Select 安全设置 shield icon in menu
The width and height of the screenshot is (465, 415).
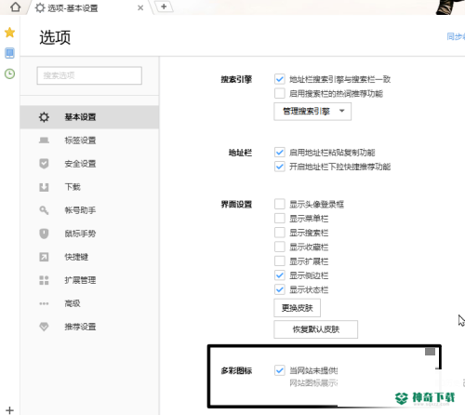click(44, 164)
